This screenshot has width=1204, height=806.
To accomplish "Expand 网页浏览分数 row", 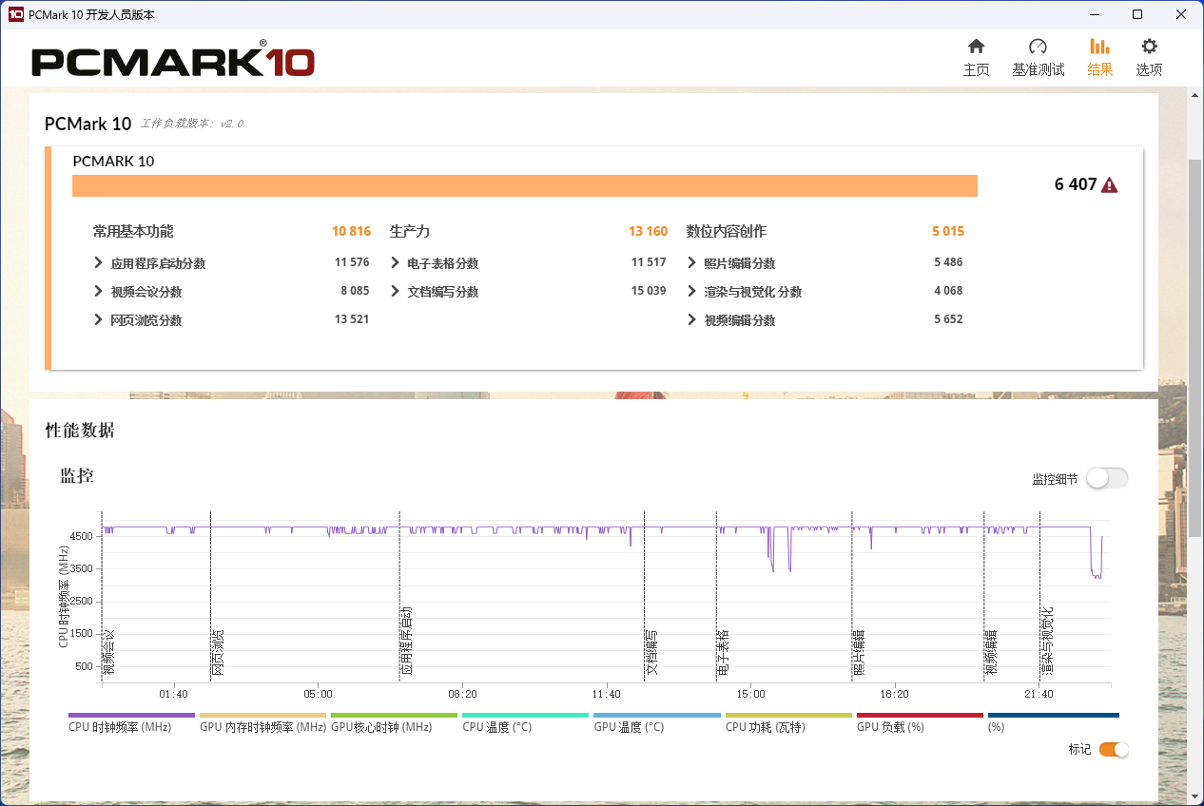I will (98, 320).
